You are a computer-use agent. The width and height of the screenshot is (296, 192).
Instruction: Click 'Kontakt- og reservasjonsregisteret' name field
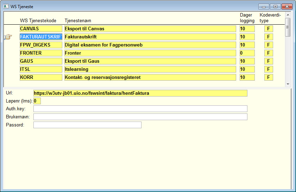[150, 77]
